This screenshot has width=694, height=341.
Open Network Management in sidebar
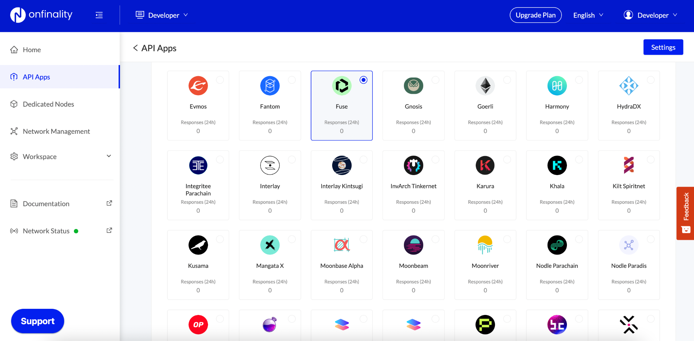pos(60,131)
